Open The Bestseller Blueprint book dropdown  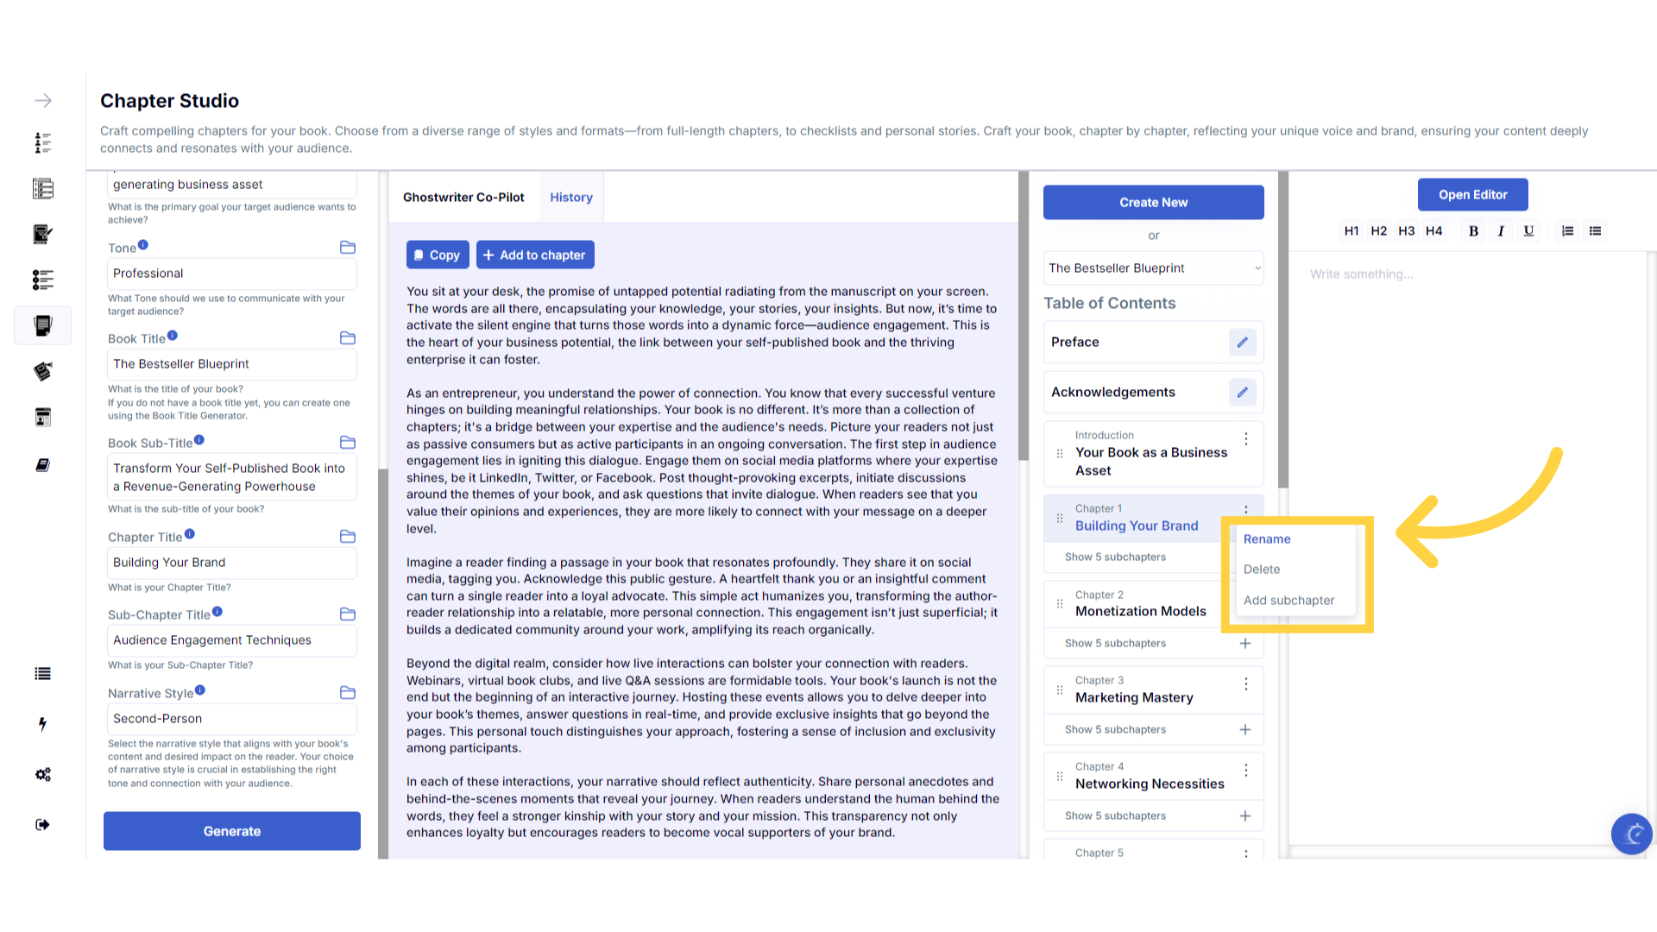point(1153,268)
